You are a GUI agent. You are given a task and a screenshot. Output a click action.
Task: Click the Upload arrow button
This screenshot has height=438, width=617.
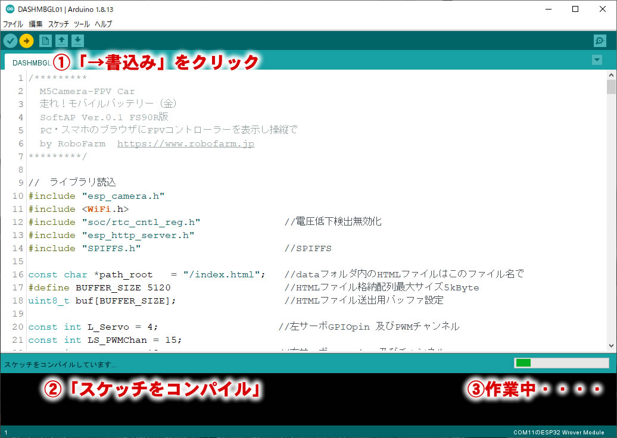tap(26, 40)
